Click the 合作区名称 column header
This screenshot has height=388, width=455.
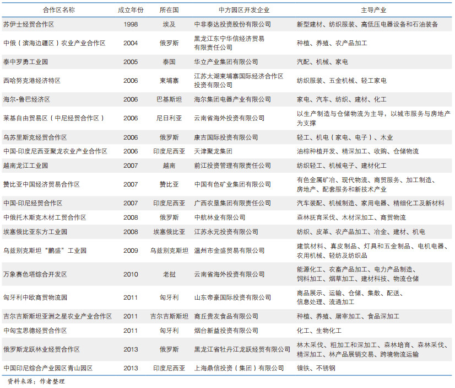[59, 10]
